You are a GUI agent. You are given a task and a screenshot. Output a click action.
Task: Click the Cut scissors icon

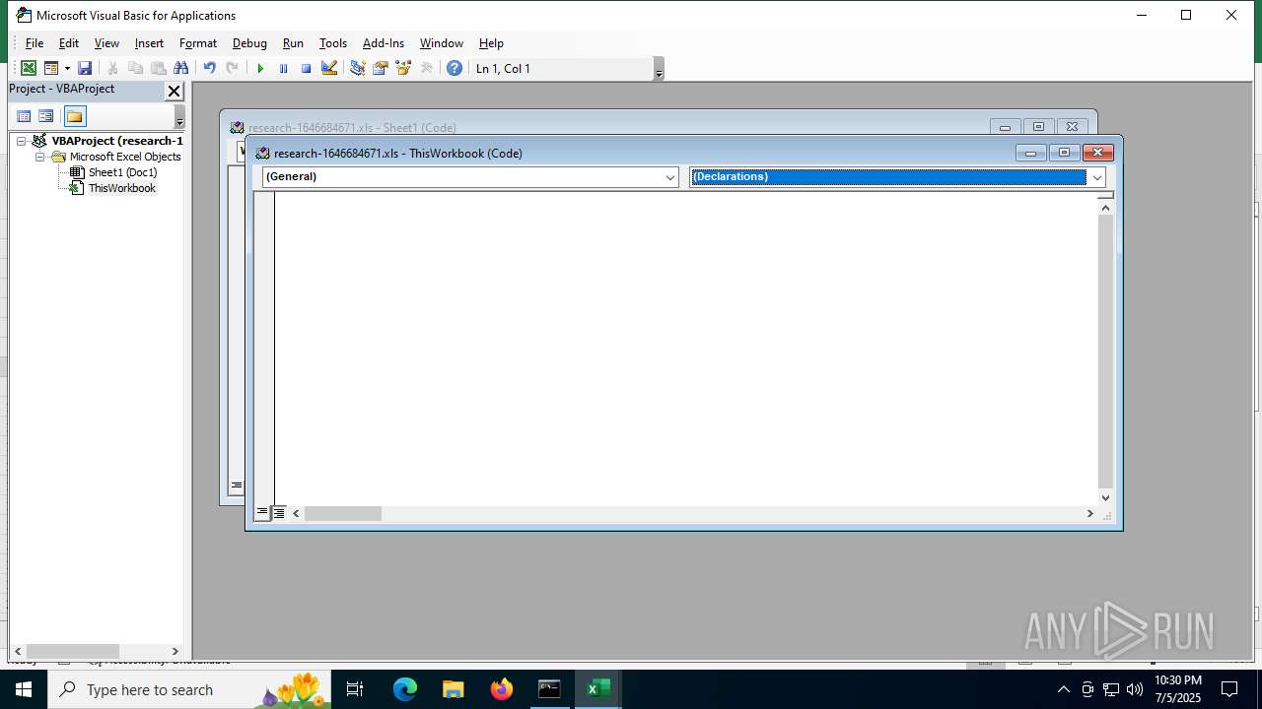click(x=112, y=68)
